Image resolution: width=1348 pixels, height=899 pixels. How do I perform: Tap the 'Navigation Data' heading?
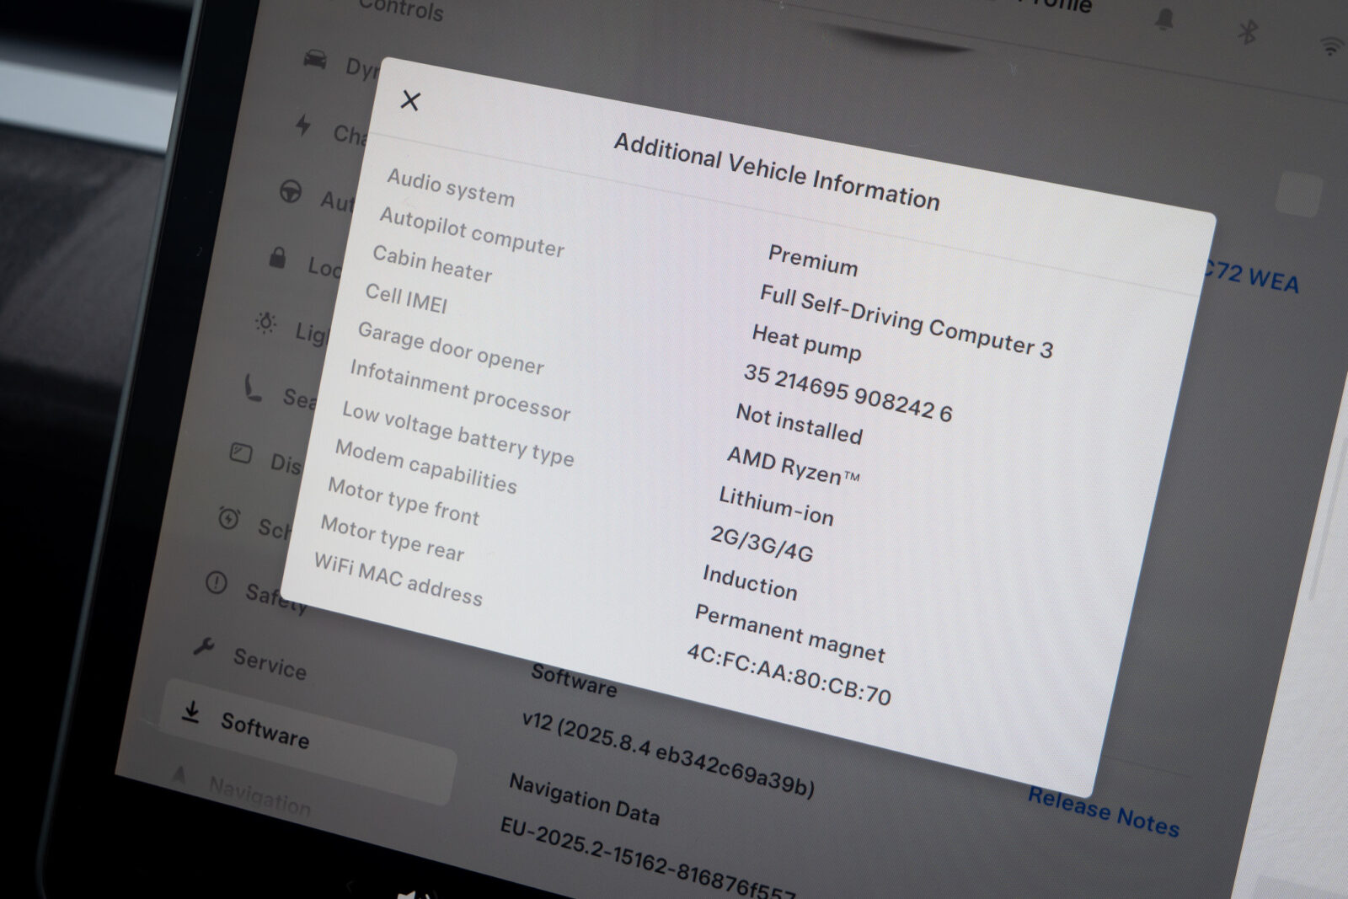[x=584, y=800]
